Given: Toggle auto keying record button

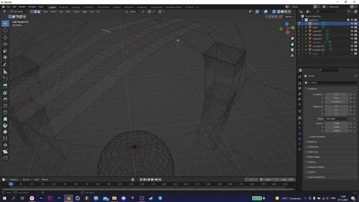Looking at the screenshot, I should (x=133, y=180).
